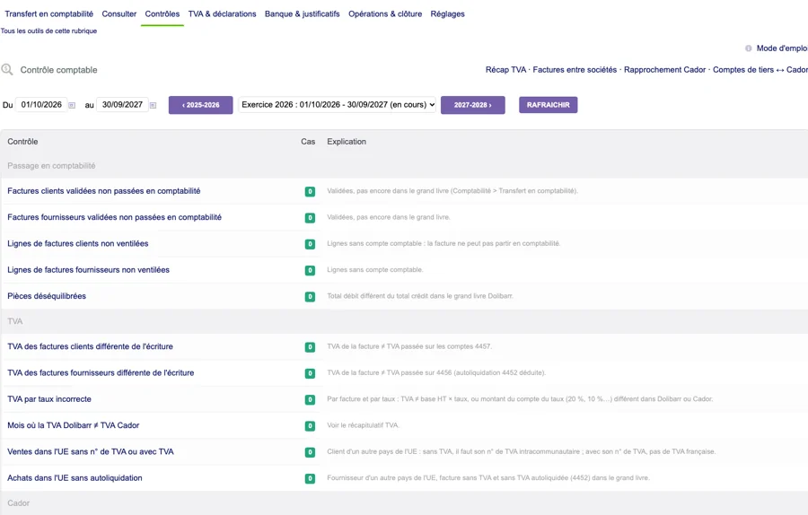Open the Opérations & clôture menu
The width and height of the screenshot is (808, 515).
[385, 13]
